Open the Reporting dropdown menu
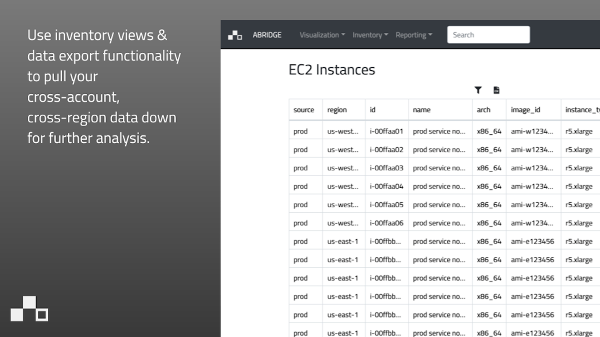Screen dimensions: 600x337 [413, 35]
